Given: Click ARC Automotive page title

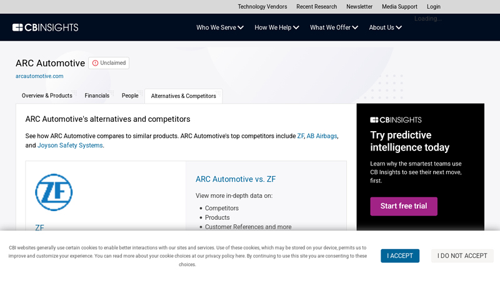Looking at the screenshot, I should (51, 63).
